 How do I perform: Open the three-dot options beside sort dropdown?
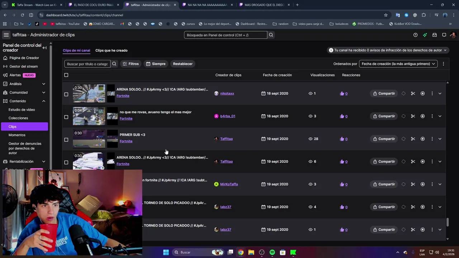[x=443, y=64]
